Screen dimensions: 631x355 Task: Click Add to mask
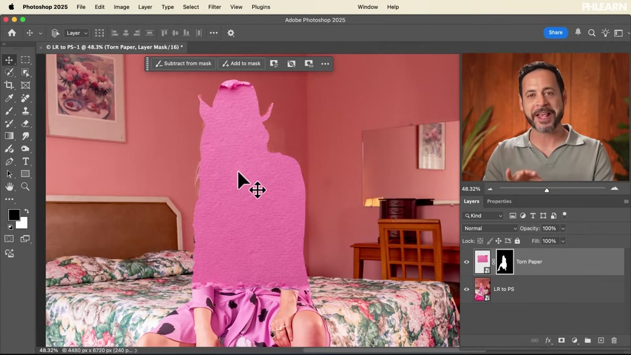[241, 64]
